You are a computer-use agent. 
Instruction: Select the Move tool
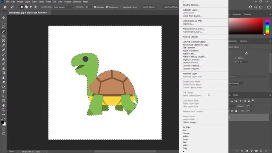point(3,17)
